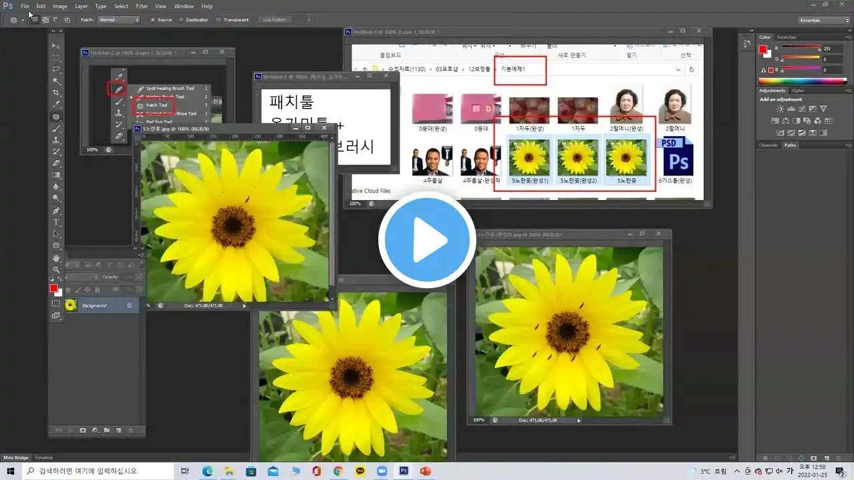Choose the Source patch option
This screenshot has width=854, height=480.
pos(161,20)
